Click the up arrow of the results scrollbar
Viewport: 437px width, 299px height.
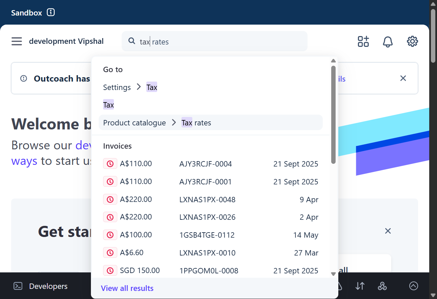click(x=333, y=61)
